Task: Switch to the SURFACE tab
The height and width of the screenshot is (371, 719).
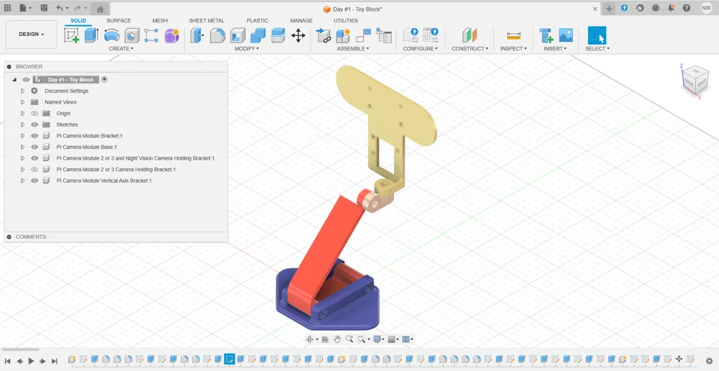Action: (x=119, y=21)
